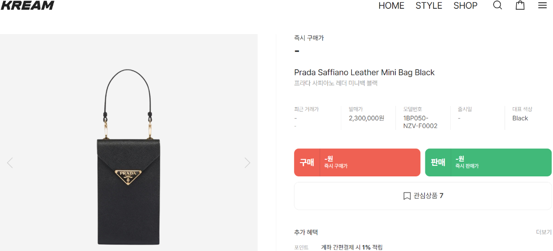Image resolution: width=553 pixels, height=251 pixels.
Task: Open the SHOP menu
Action: [x=465, y=6]
